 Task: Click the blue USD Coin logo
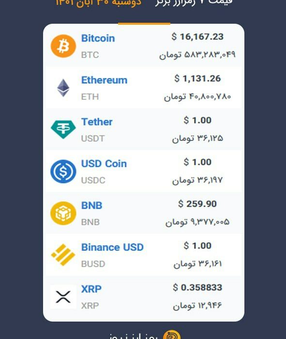click(x=63, y=171)
